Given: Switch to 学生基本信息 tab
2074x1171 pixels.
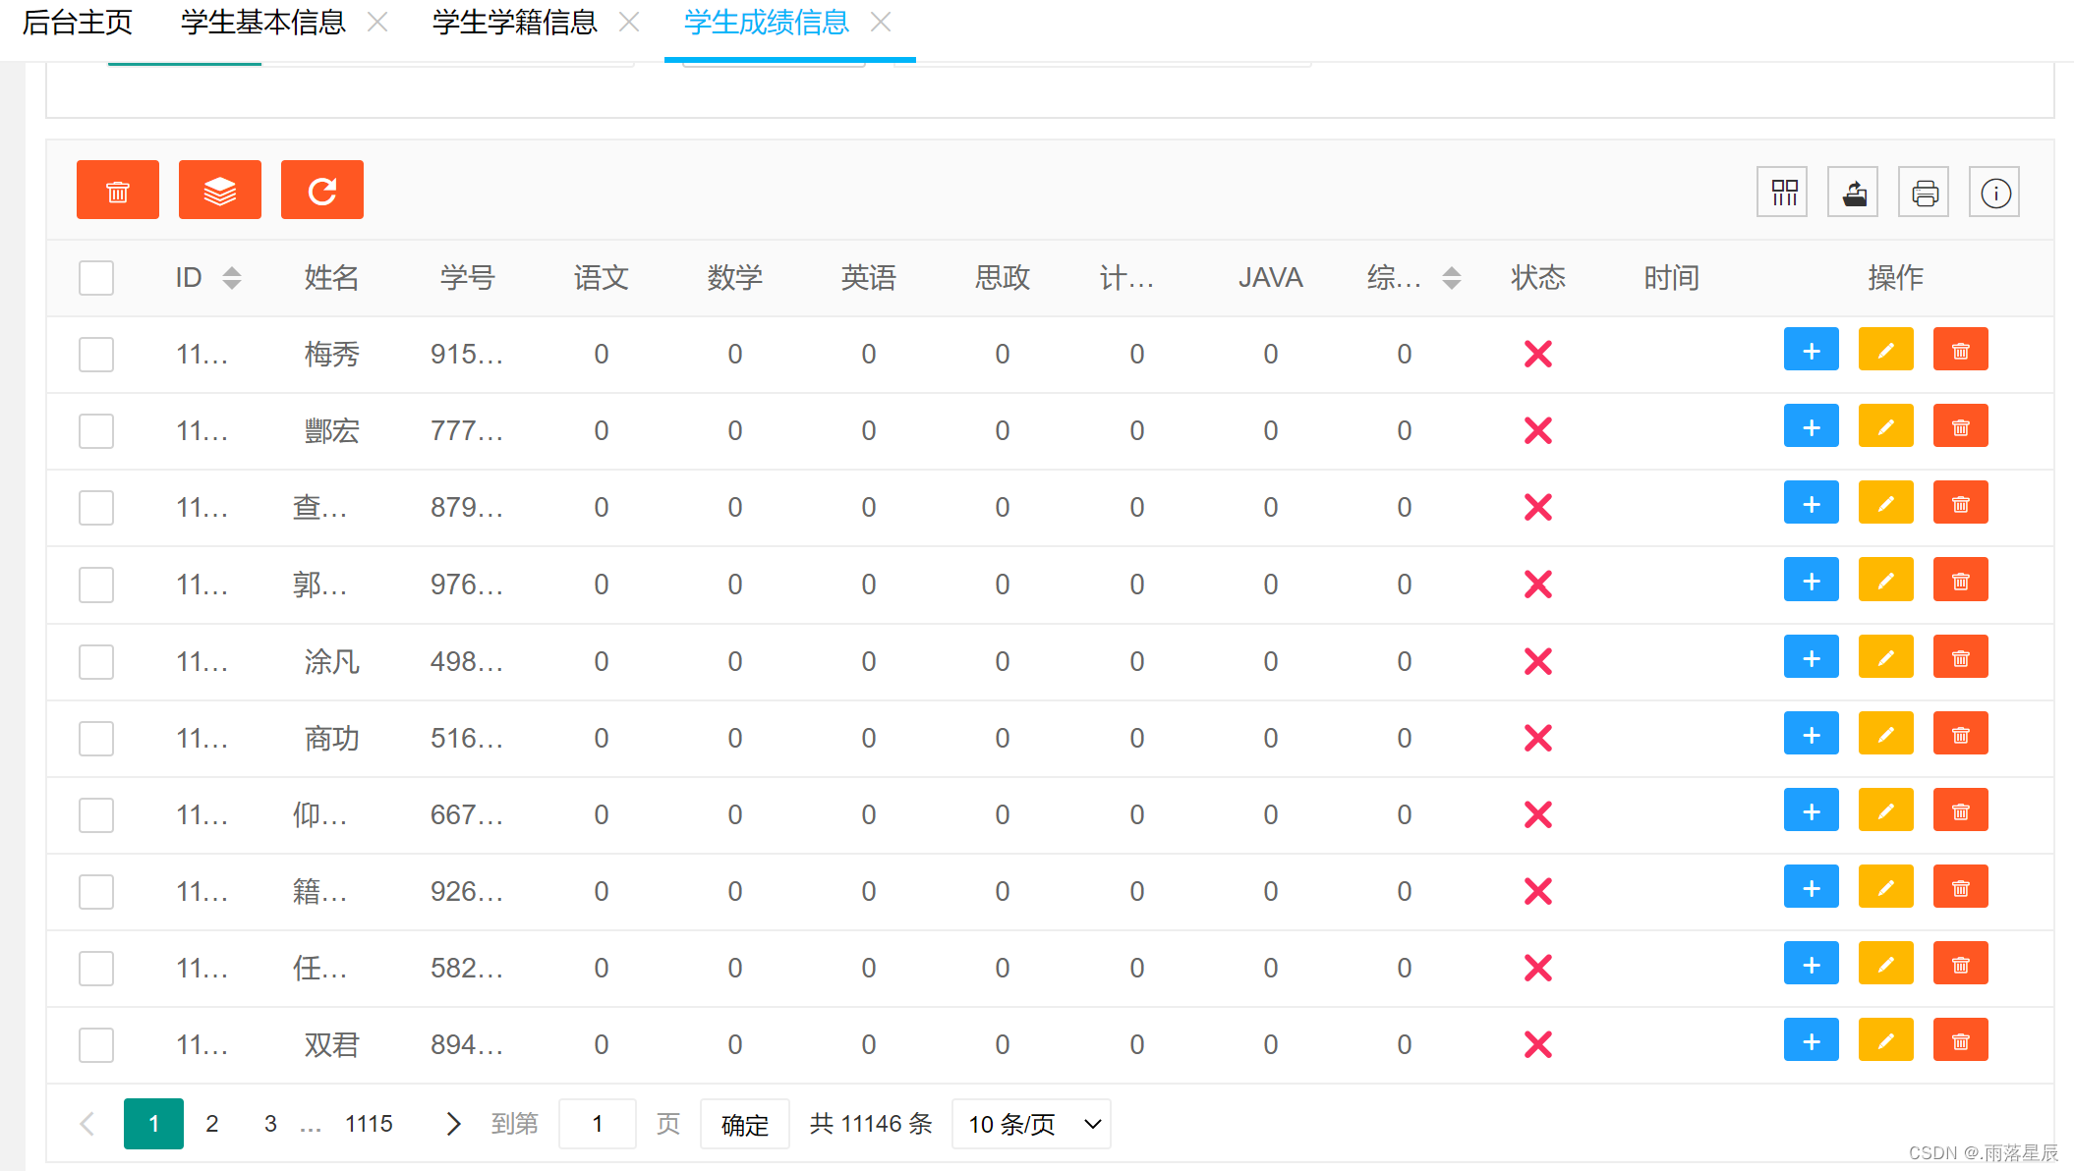Looking at the screenshot, I should click(x=263, y=23).
